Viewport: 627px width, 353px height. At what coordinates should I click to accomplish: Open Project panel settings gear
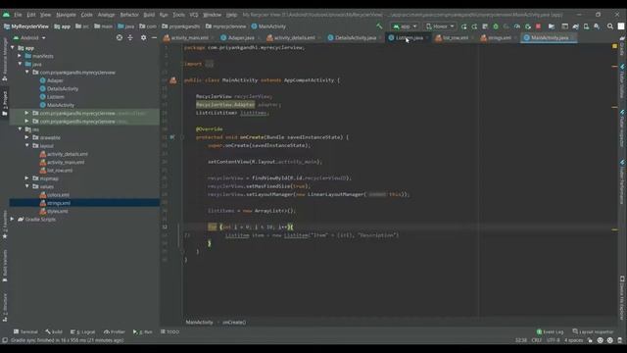click(144, 37)
